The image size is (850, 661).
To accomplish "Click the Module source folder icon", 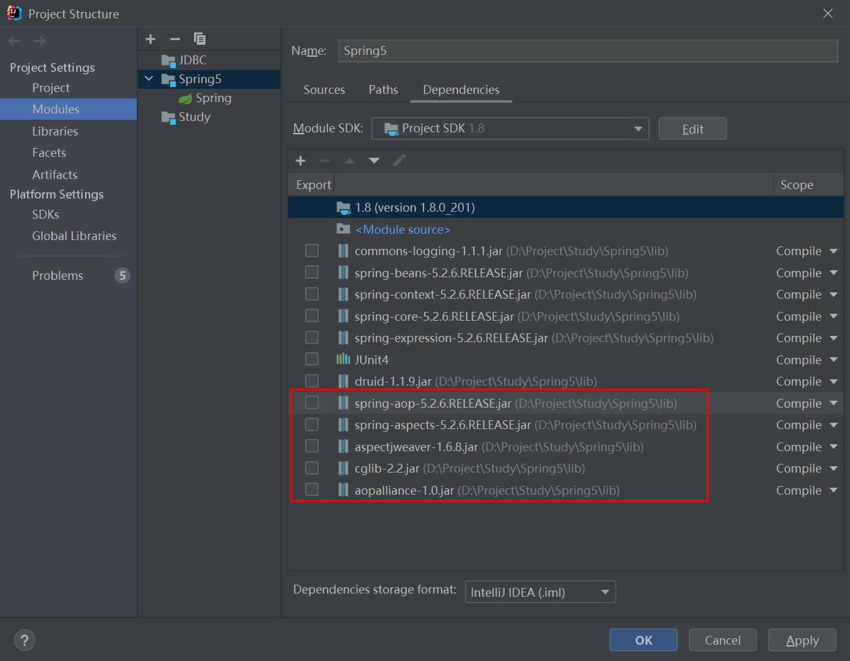I will (343, 229).
